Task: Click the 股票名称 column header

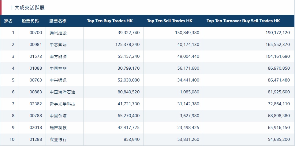Action: pos(58,21)
